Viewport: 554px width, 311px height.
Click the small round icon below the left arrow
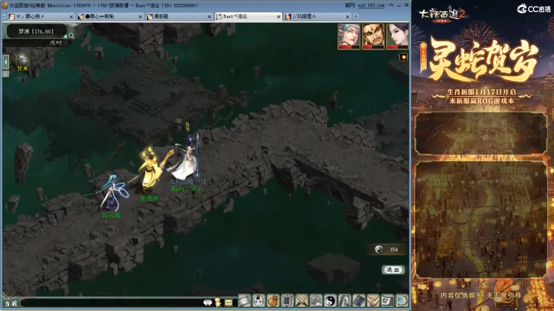tap(6, 74)
